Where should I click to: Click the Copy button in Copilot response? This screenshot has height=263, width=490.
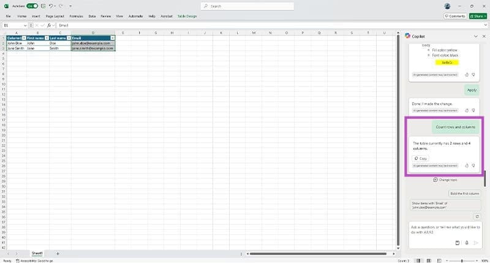pos(420,158)
